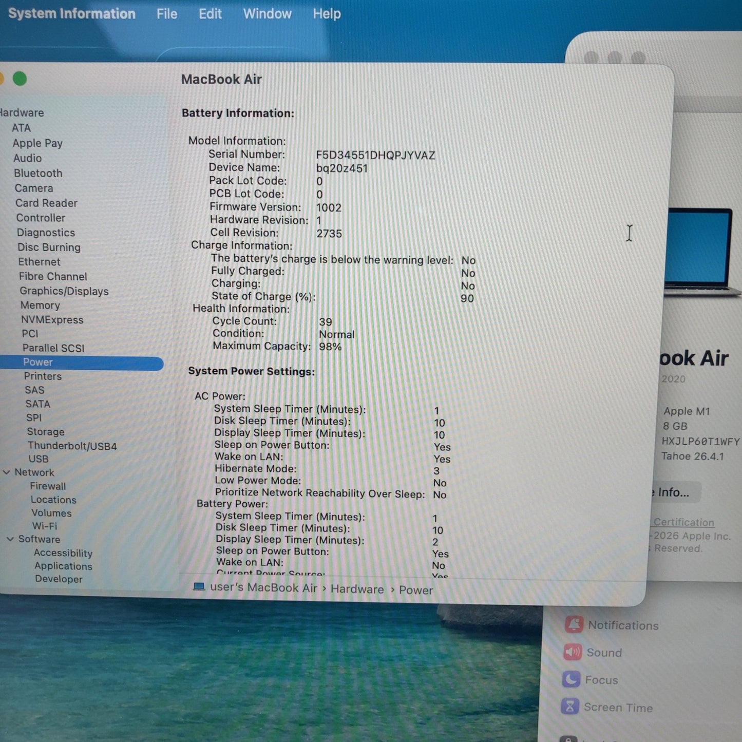The width and height of the screenshot is (742, 742).
Task: Select Storage in the sidebar
Action: (46, 431)
